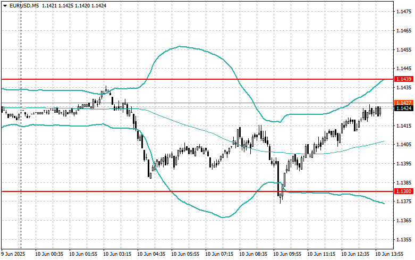This screenshot has height=260, width=415.
Task: Click the 10 Jun 07:15 time label
Action: coord(219,254)
